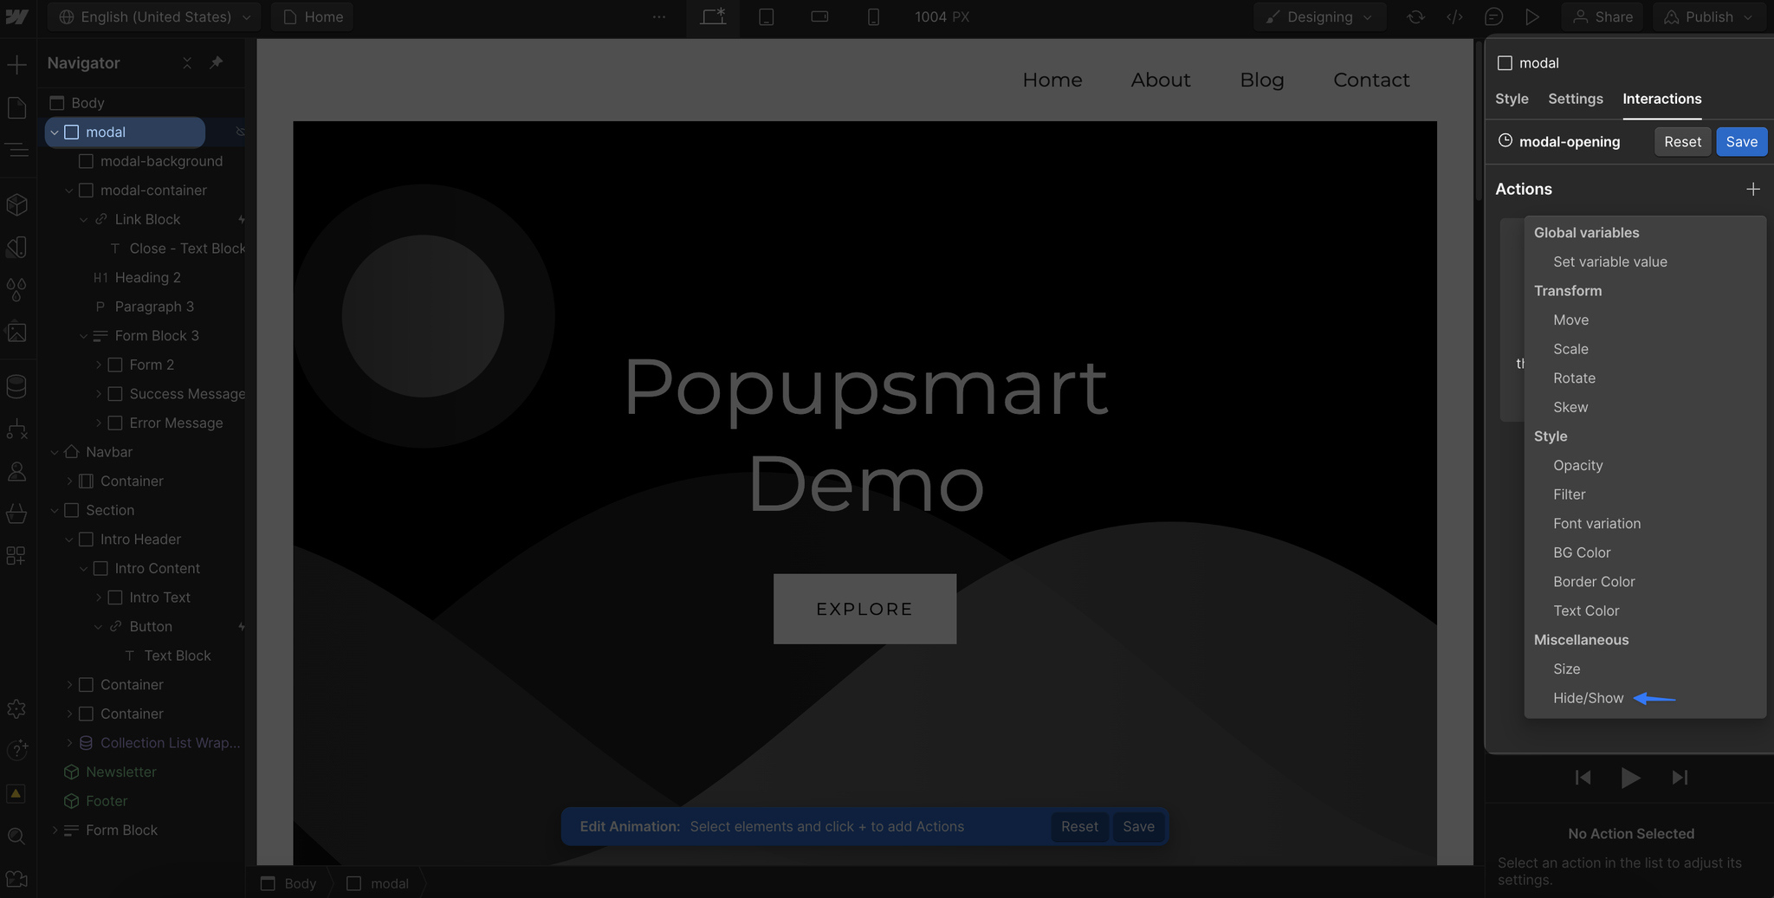Screen dimensions: 1774x898
Task: Choose Opacity from the action menu
Action: 1577,465
